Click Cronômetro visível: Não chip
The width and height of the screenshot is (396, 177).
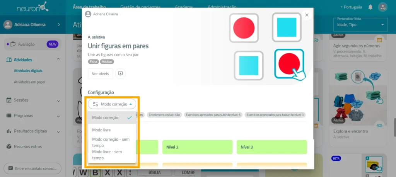[x=164, y=115]
